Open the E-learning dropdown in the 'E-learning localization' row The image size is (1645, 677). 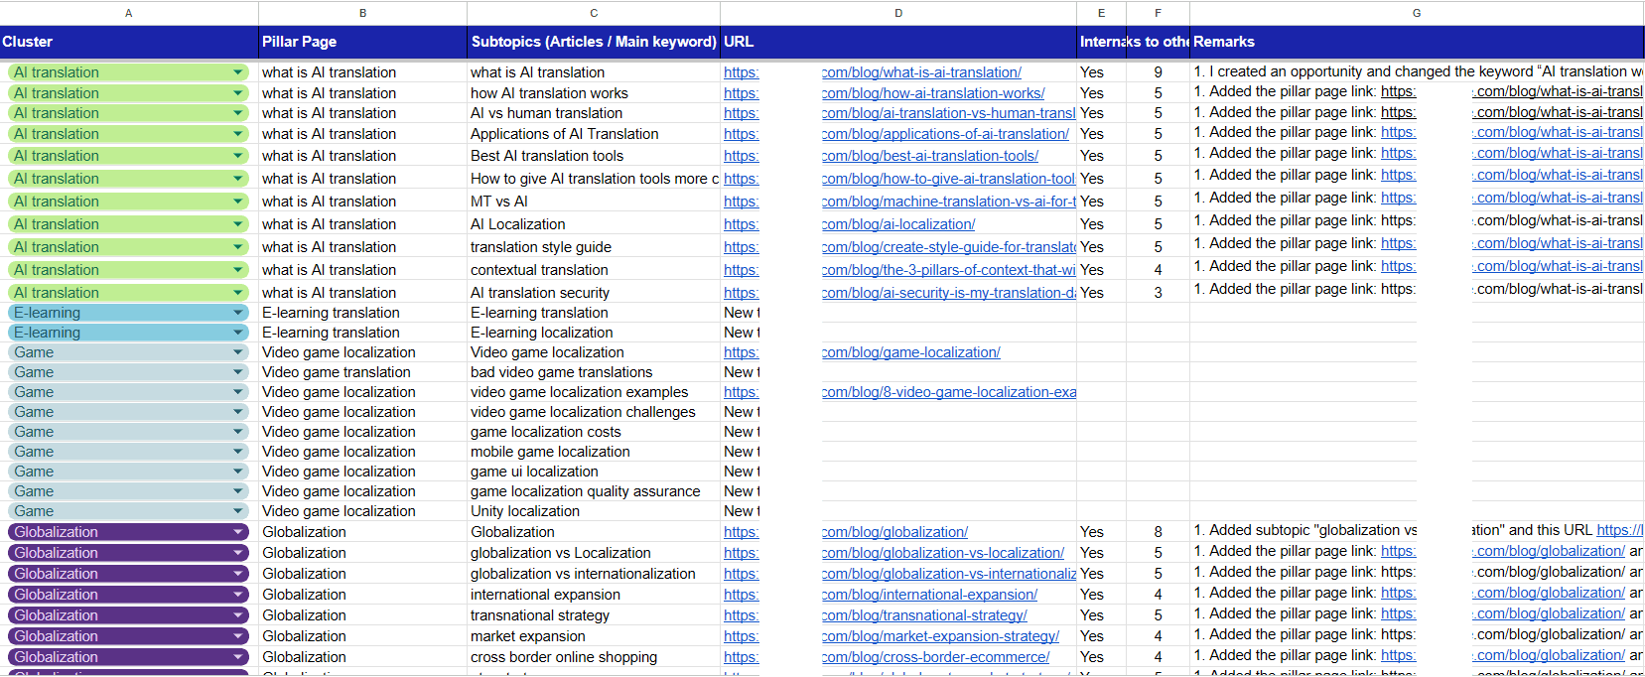[x=238, y=333]
